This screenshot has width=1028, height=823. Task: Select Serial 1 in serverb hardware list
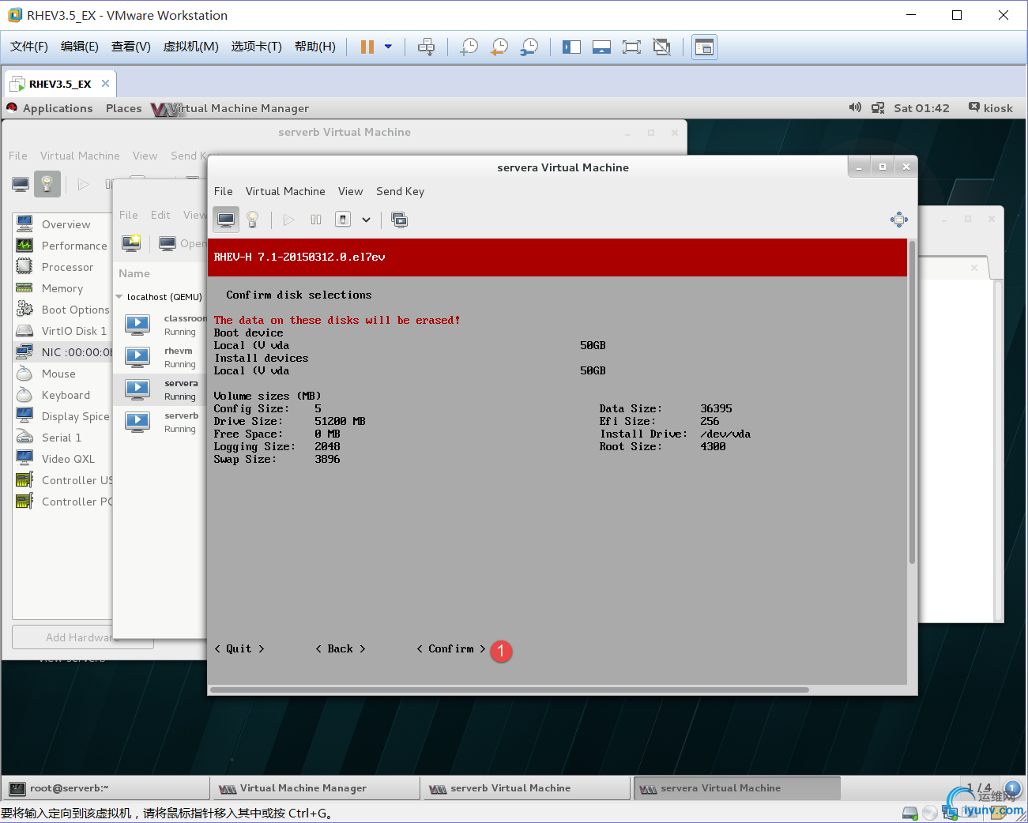pos(63,438)
